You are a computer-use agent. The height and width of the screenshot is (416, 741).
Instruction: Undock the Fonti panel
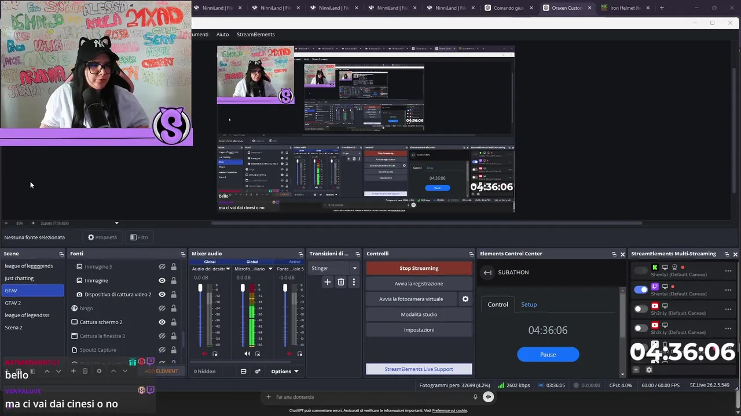coord(183,254)
